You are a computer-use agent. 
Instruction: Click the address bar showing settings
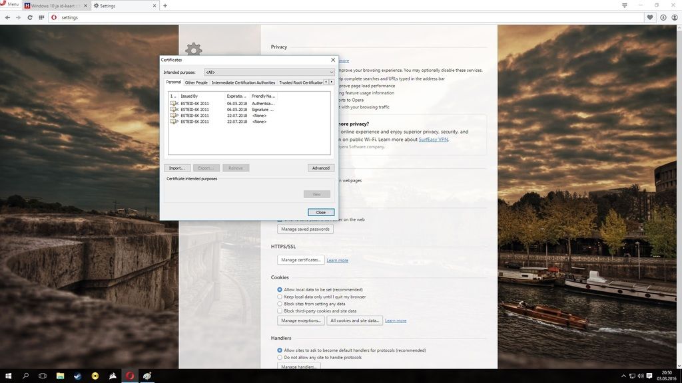[348, 17]
